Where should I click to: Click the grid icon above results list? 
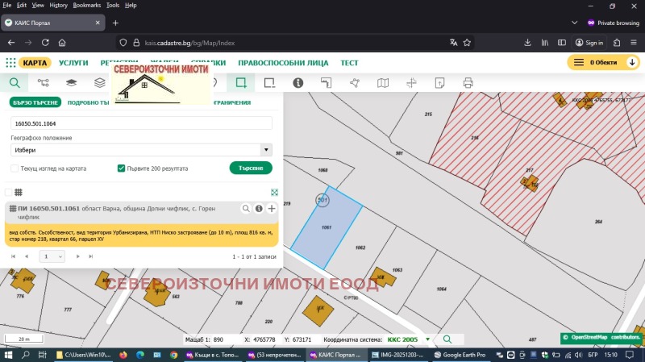19,192
